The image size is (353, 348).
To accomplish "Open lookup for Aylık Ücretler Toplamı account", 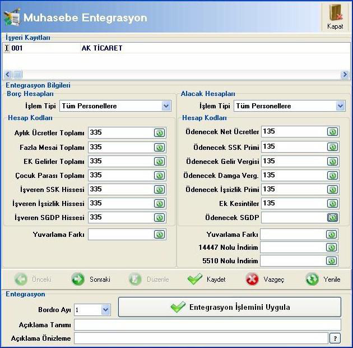I will click(x=159, y=133).
